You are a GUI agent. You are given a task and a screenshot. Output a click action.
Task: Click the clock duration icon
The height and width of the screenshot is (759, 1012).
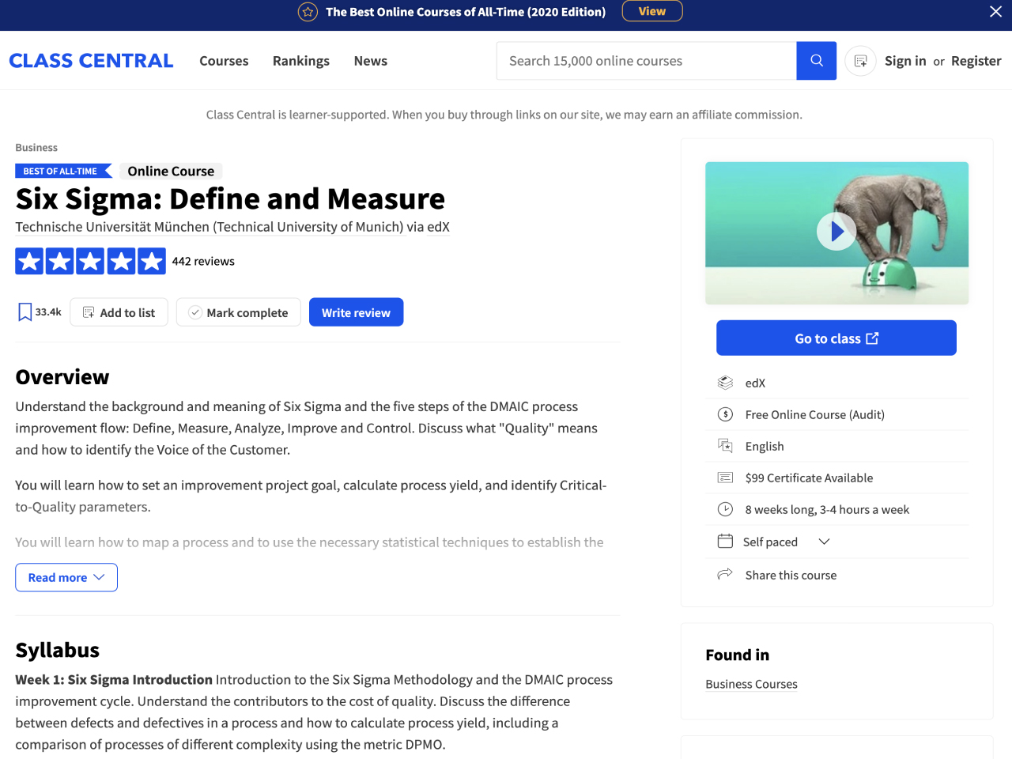[725, 509]
